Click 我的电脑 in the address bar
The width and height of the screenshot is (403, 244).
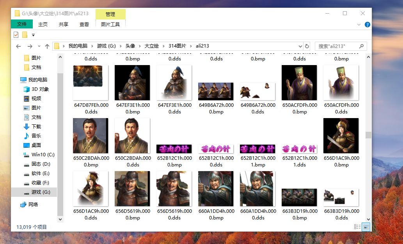pyautogui.click(x=78, y=46)
